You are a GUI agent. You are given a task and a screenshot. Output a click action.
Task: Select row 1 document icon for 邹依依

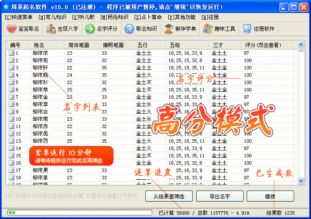(x=11, y=53)
